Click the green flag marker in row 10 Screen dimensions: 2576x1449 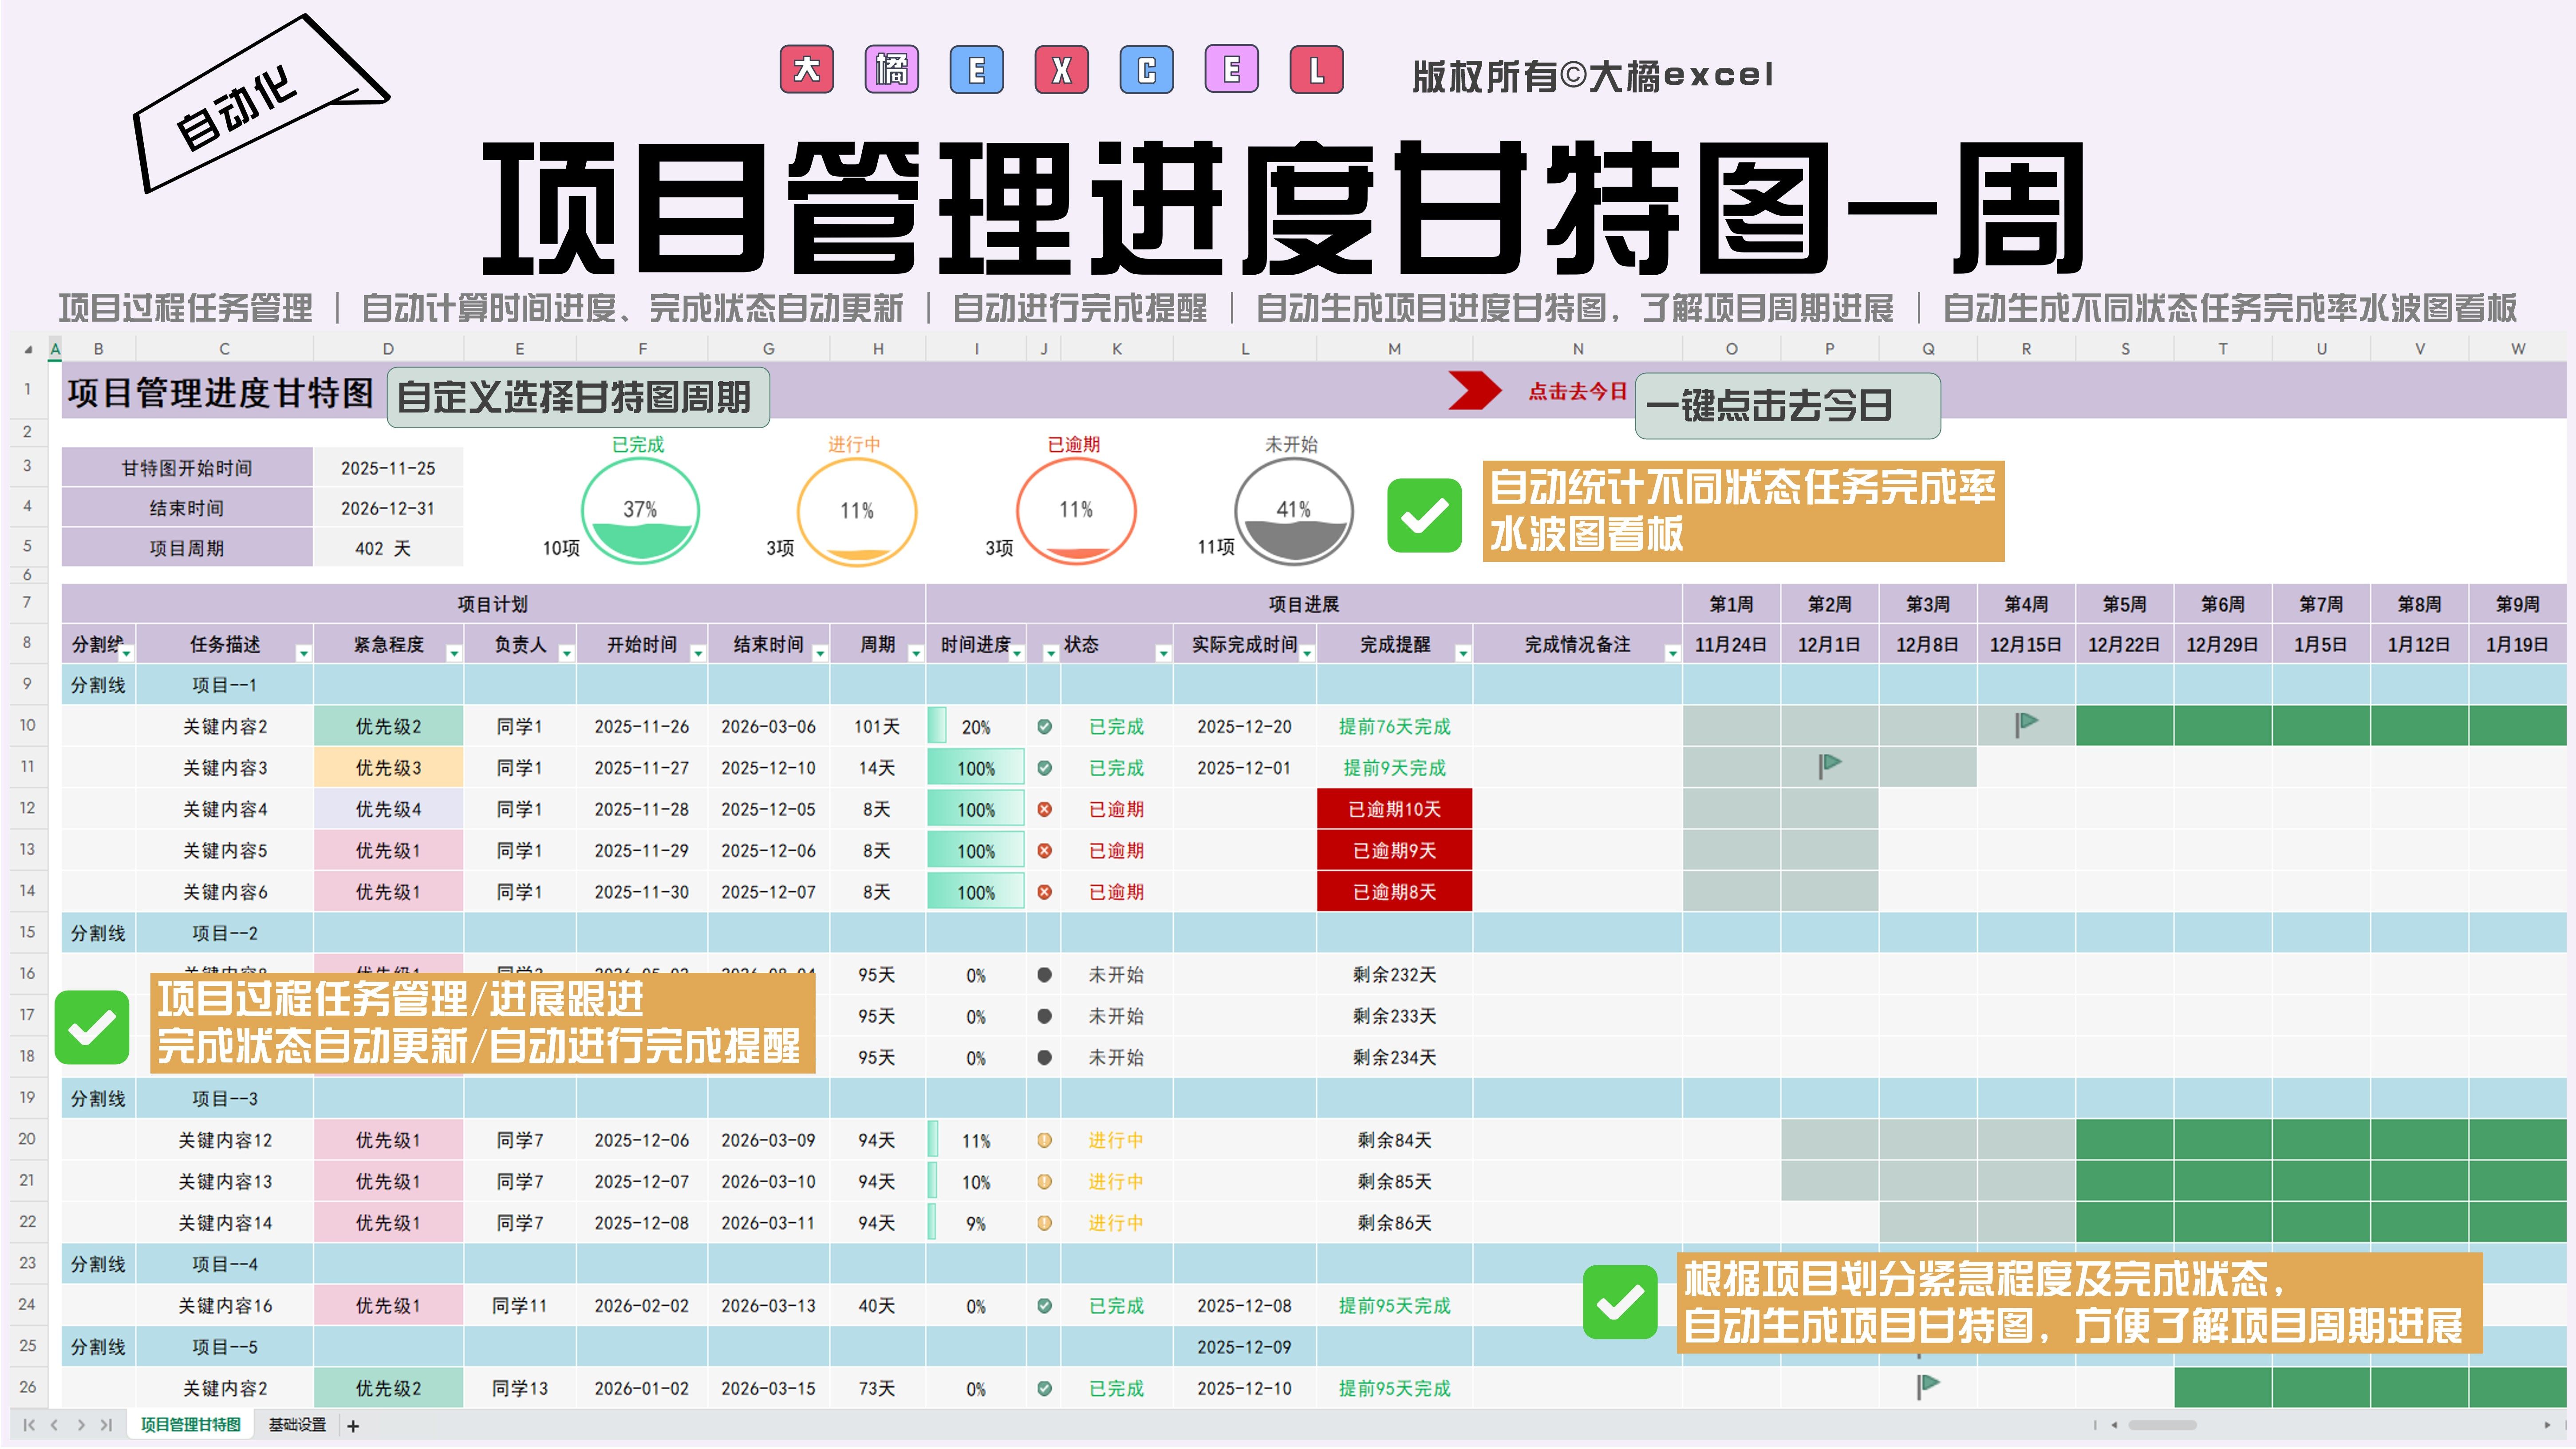point(2026,723)
